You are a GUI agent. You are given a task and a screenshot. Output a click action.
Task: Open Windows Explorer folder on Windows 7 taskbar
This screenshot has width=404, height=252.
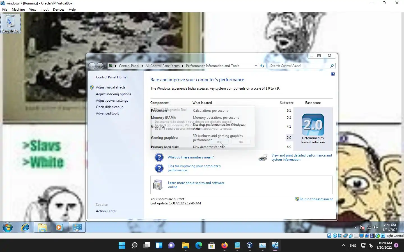point(42,227)
